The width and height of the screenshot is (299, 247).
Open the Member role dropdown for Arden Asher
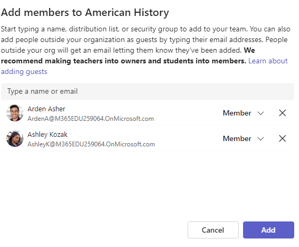[x=244, y=113]
